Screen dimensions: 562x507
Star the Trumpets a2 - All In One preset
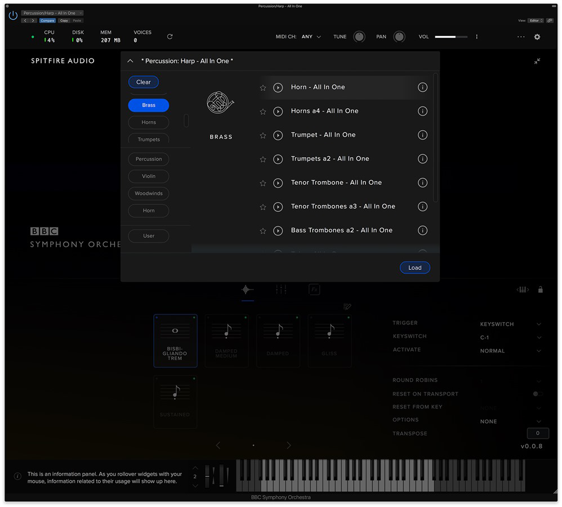click(263, 159)
